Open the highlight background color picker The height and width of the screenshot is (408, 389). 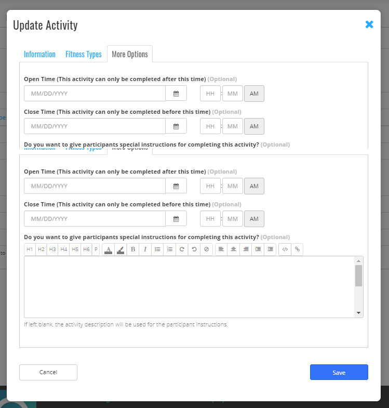[120, 249]
